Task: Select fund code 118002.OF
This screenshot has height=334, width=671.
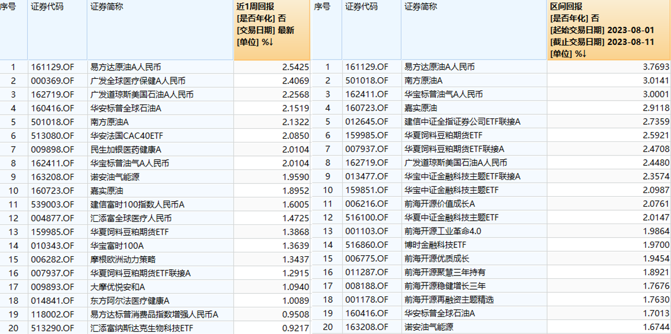Action: [53, 314]
